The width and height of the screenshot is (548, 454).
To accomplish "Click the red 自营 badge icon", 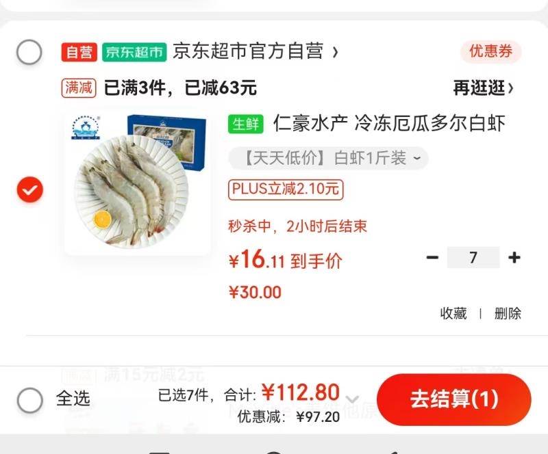I will 79,52.
